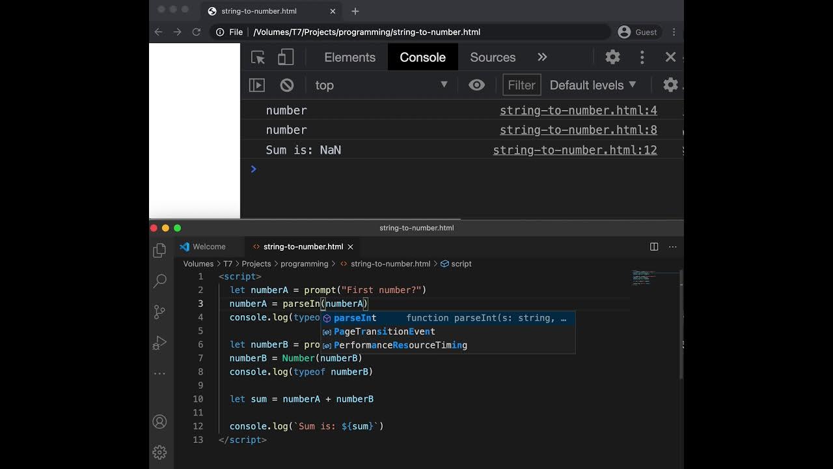Screen dimensions: 833x469
Task: Open the Run and Debug icon
Action: point(159,343)
